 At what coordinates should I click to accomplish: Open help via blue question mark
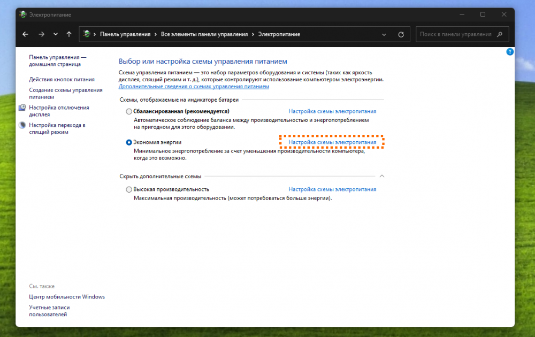[x=510, y=52]
